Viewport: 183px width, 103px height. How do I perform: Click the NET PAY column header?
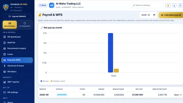tap(139, 89)
